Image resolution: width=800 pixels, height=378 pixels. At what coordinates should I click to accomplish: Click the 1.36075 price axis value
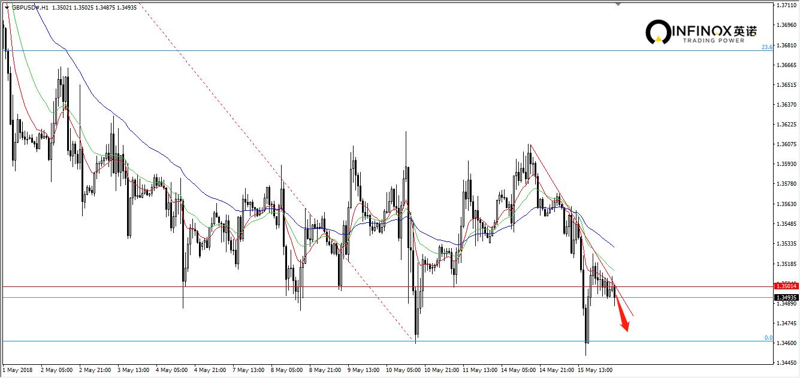click(x=786, y=144)
